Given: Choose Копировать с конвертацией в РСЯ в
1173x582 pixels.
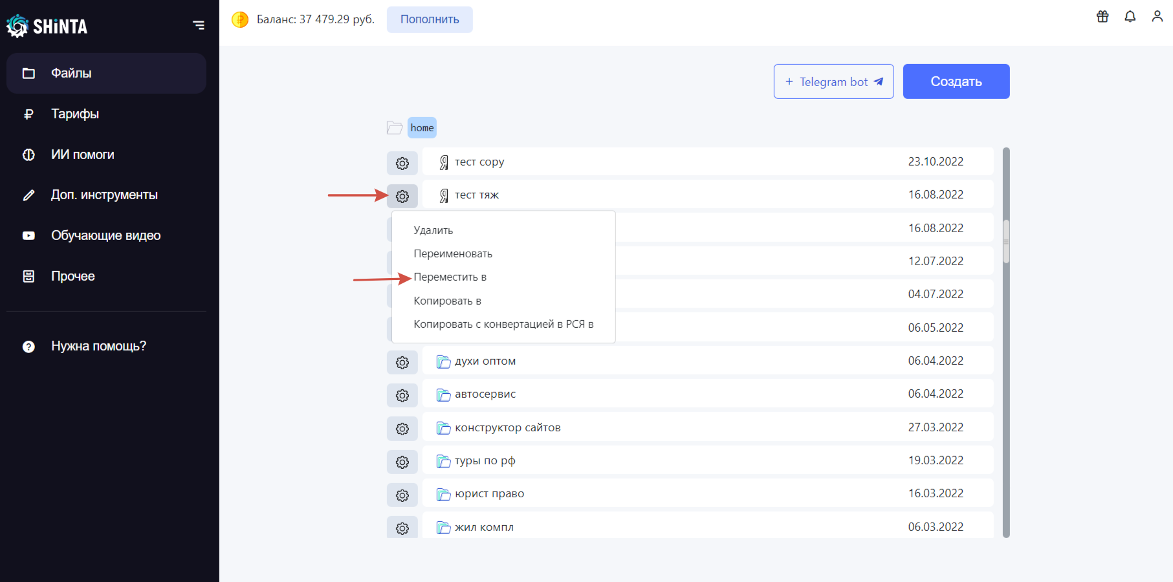Looking at the screenshot, I should (x=503, y=324).
